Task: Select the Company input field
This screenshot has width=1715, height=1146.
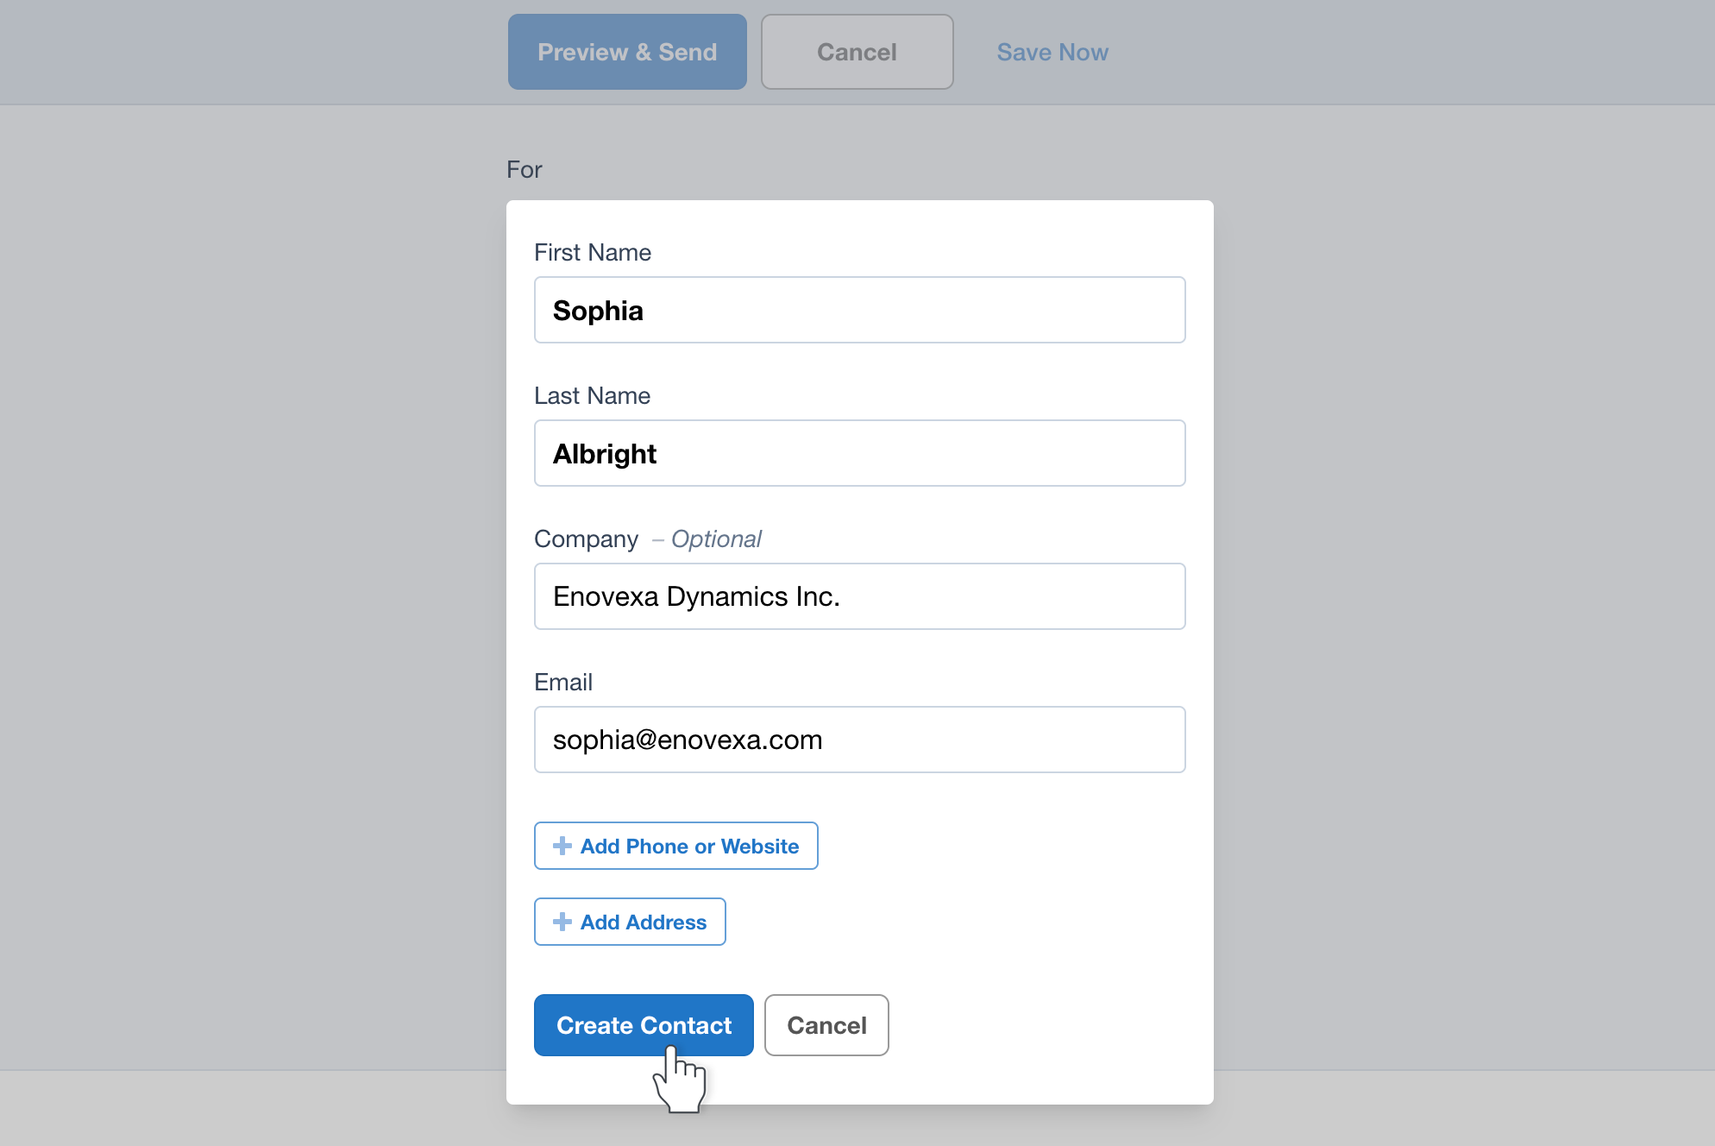Action: [857, 596]
